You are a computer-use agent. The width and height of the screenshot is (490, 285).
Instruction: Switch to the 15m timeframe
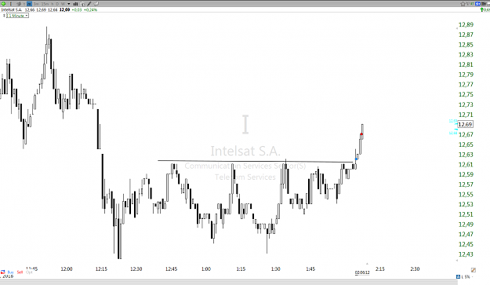click(45, 4)
